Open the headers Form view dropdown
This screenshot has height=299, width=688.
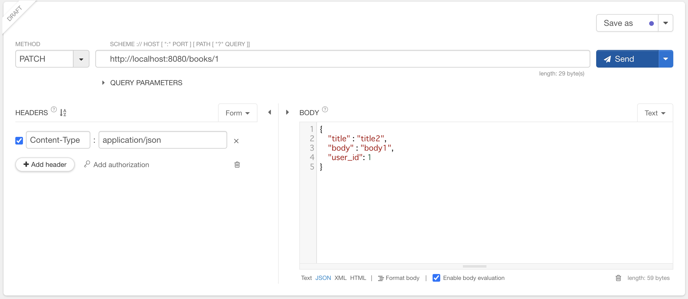(x=237, y=113)
